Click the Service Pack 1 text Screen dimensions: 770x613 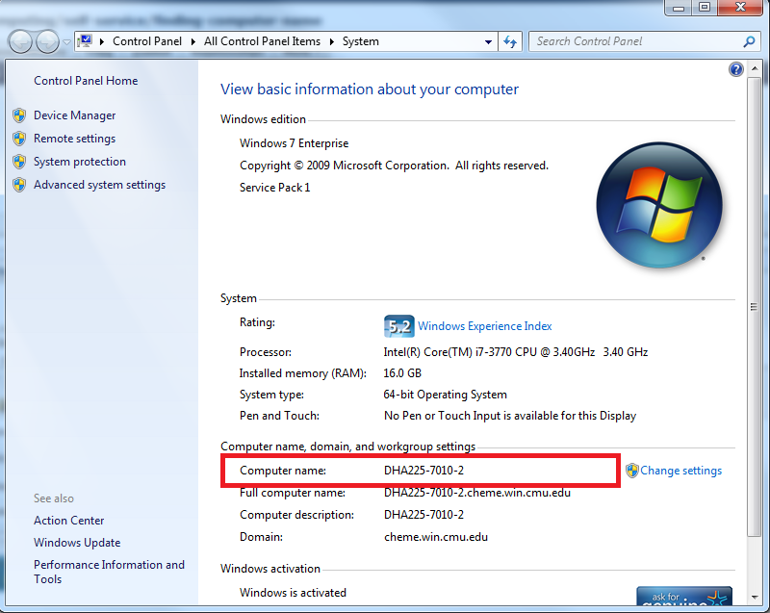coord(274,188)
